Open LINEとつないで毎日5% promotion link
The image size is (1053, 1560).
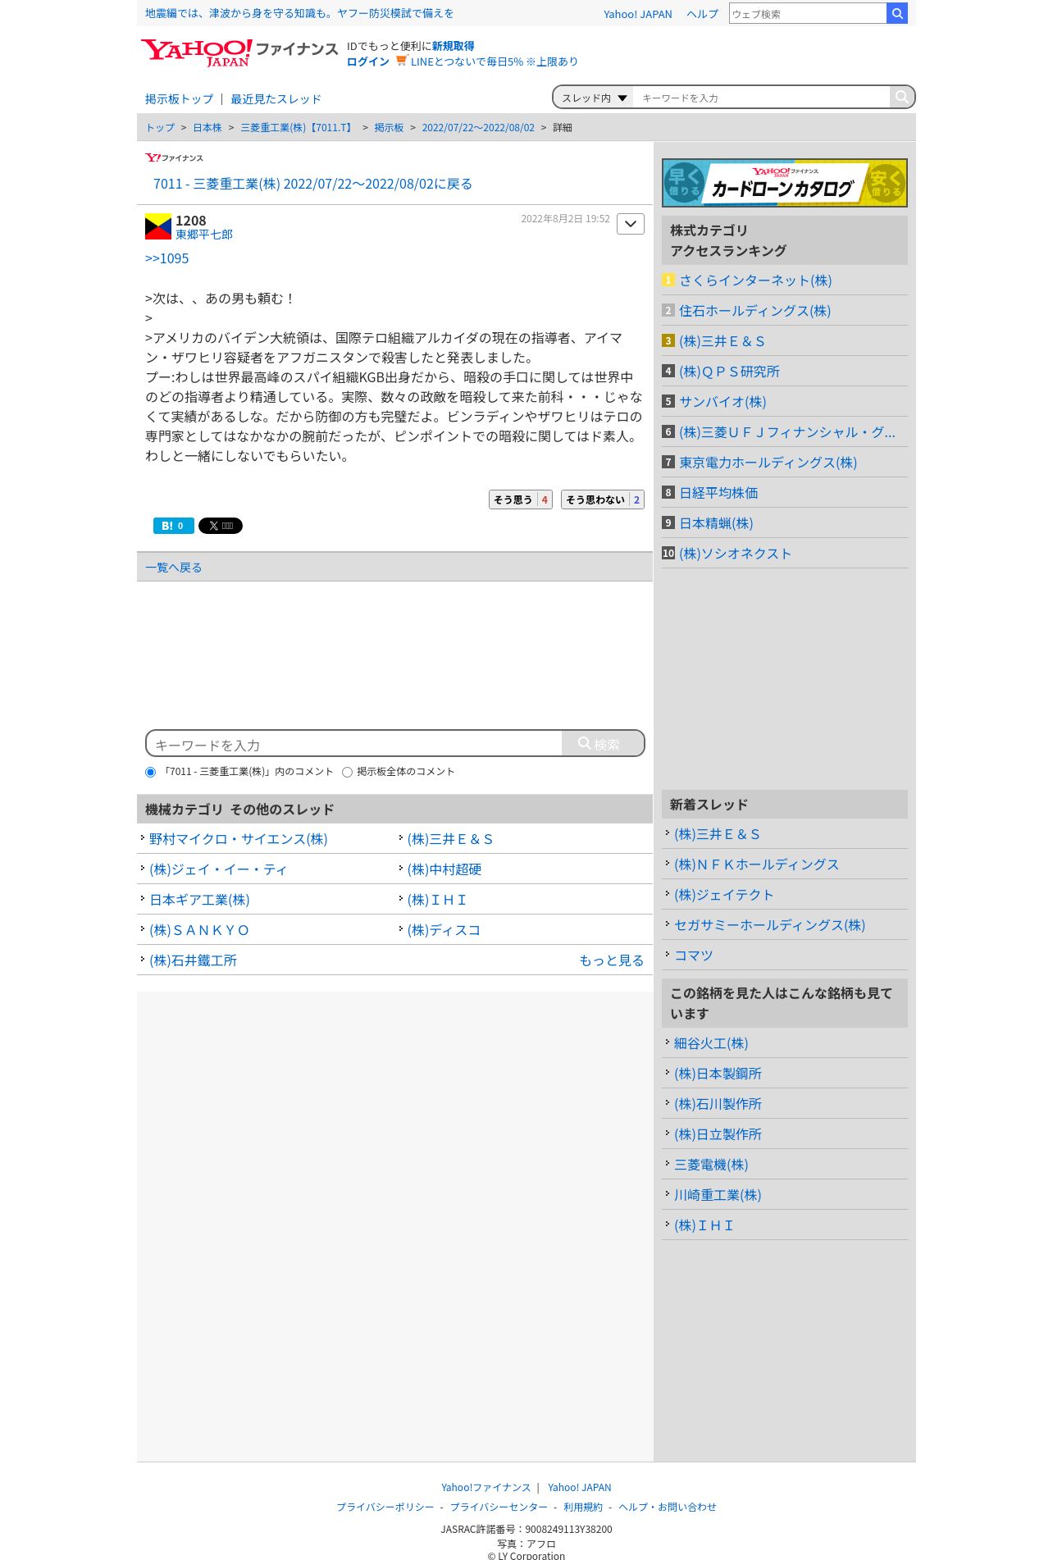click(494, 62)
